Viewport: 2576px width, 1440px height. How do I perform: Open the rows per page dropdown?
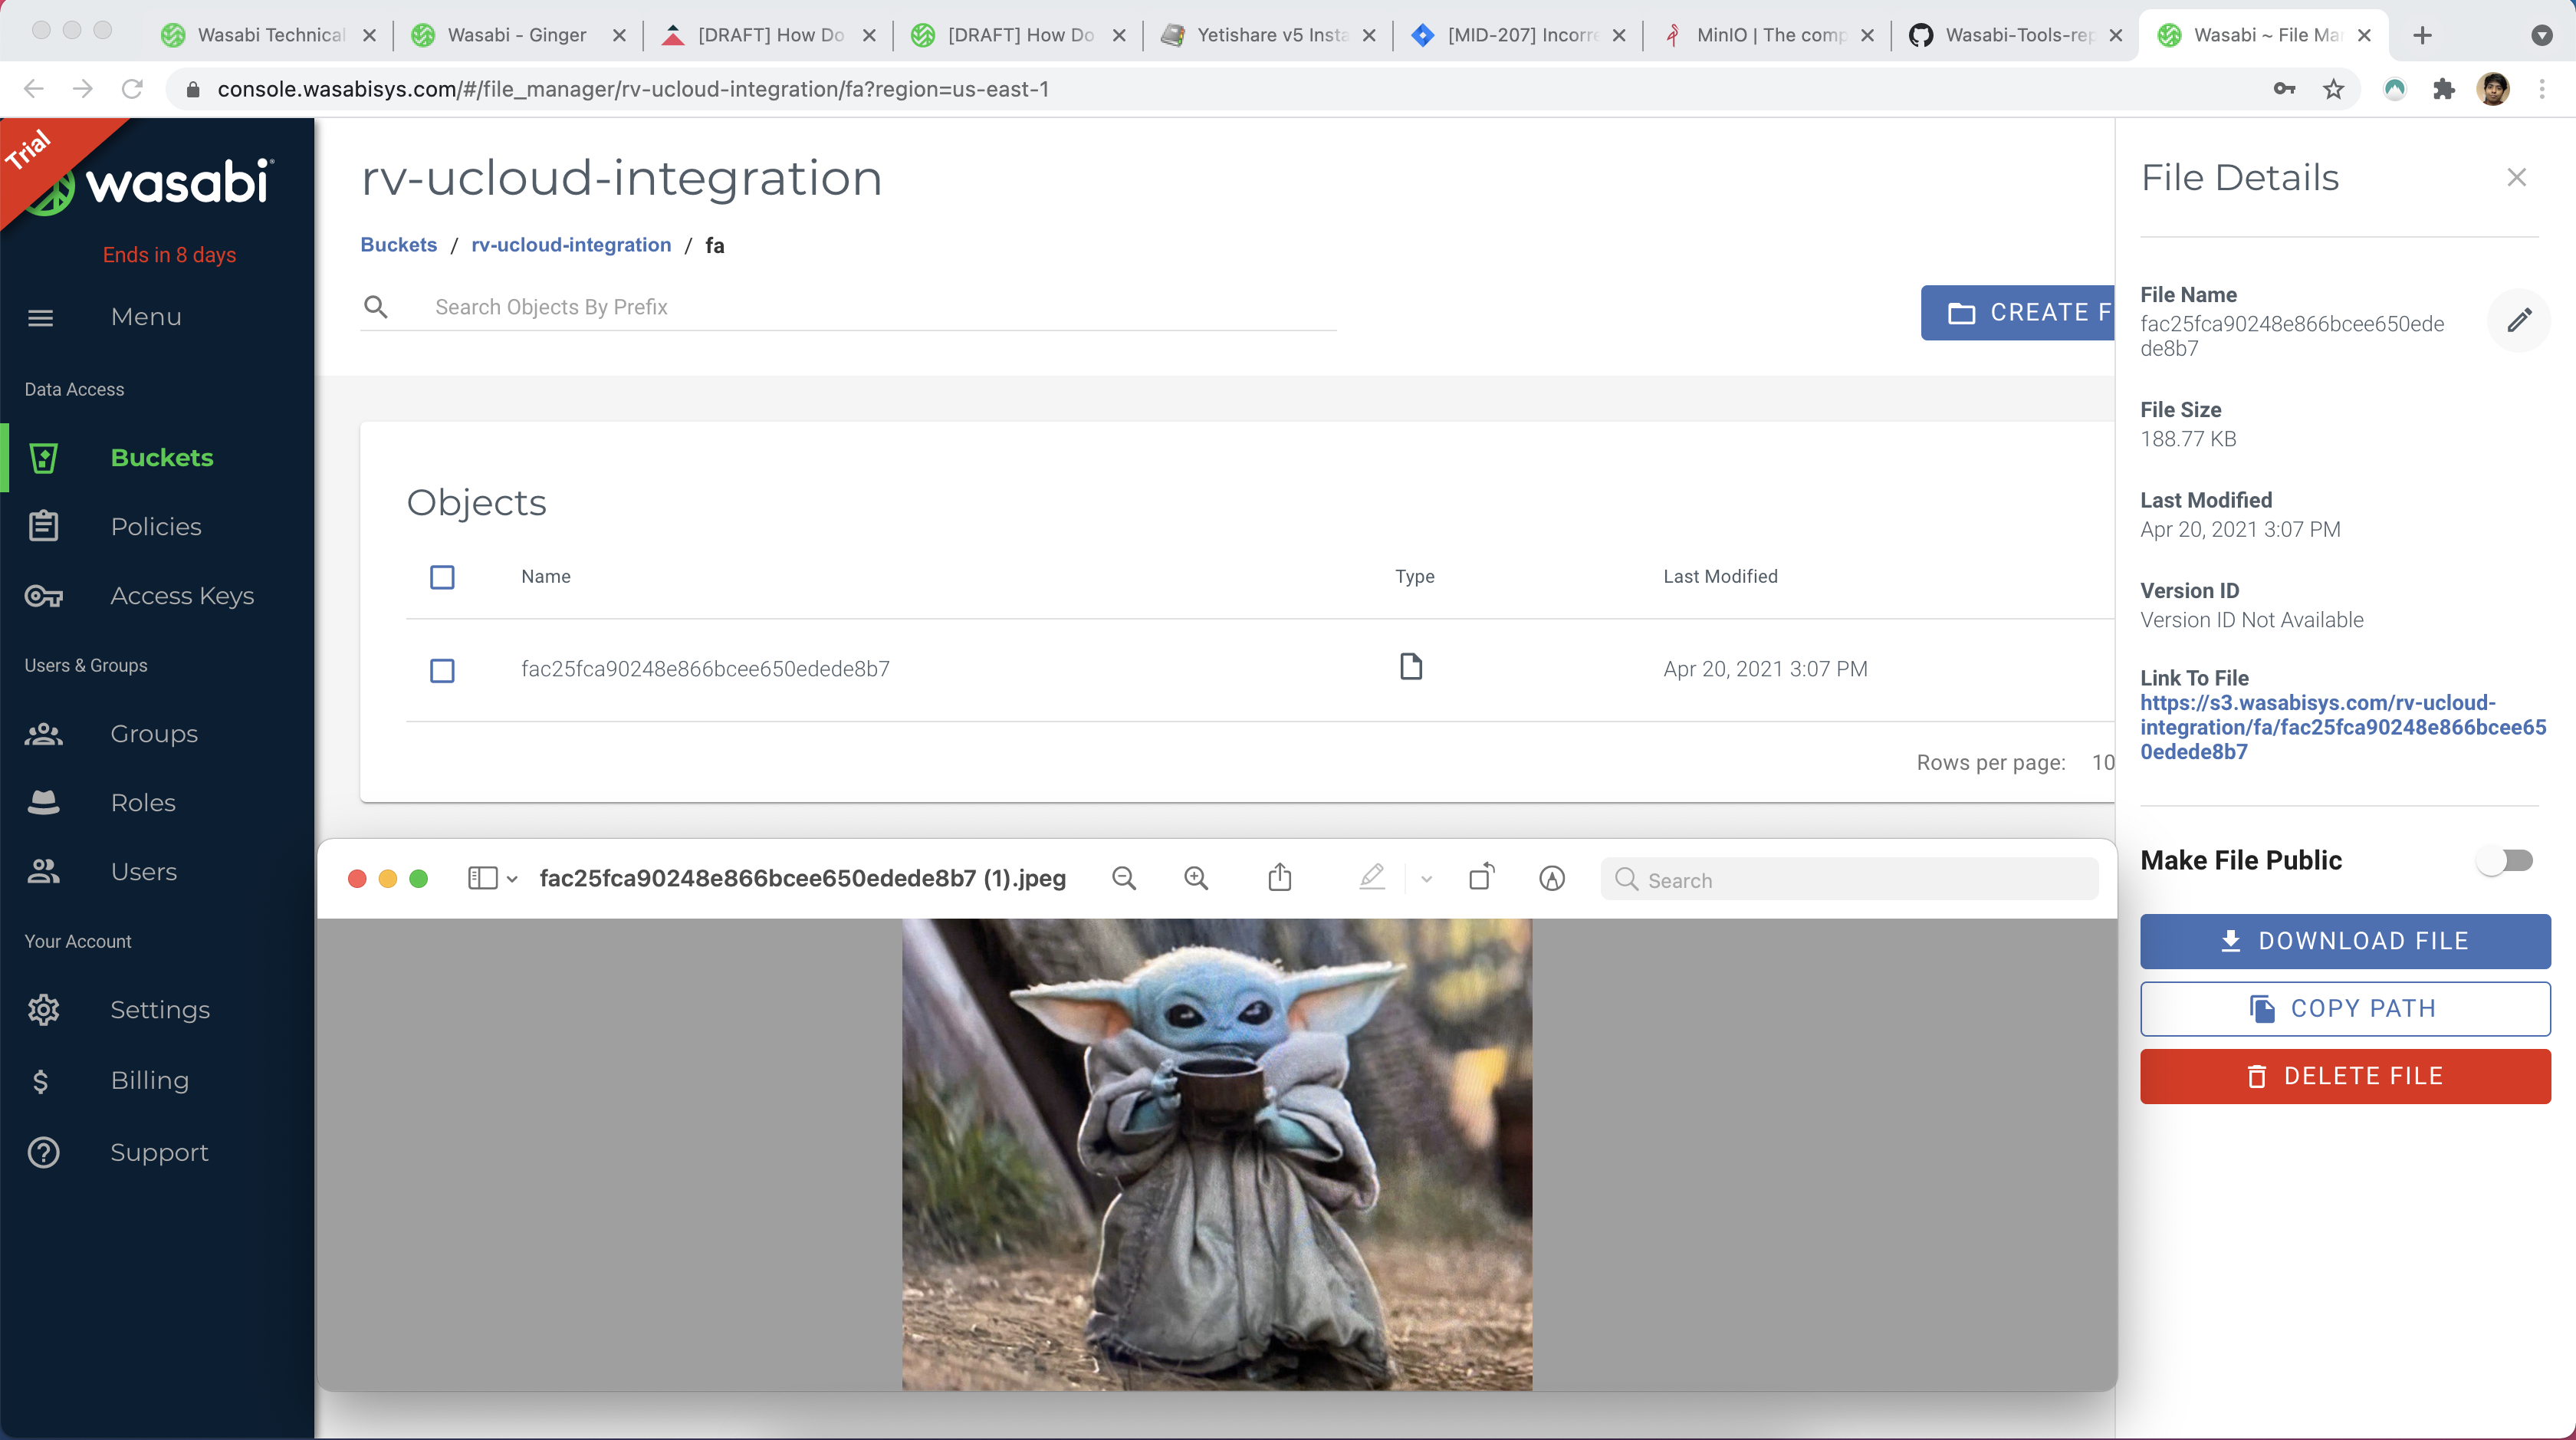[x=2103, y=763]
